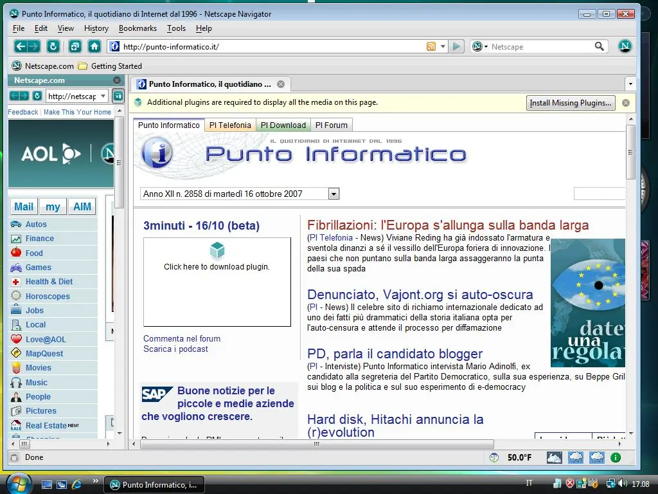This screenshot has width=658, height=494.
Task: Expand quick launch overflow chevron
Action: point(96,481)
